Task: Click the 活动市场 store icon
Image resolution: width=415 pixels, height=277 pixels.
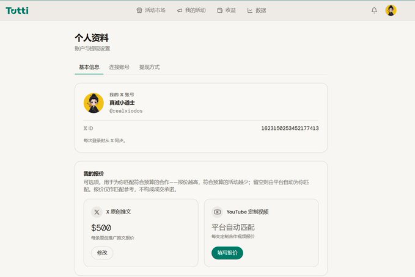Action: pos(139,10)
